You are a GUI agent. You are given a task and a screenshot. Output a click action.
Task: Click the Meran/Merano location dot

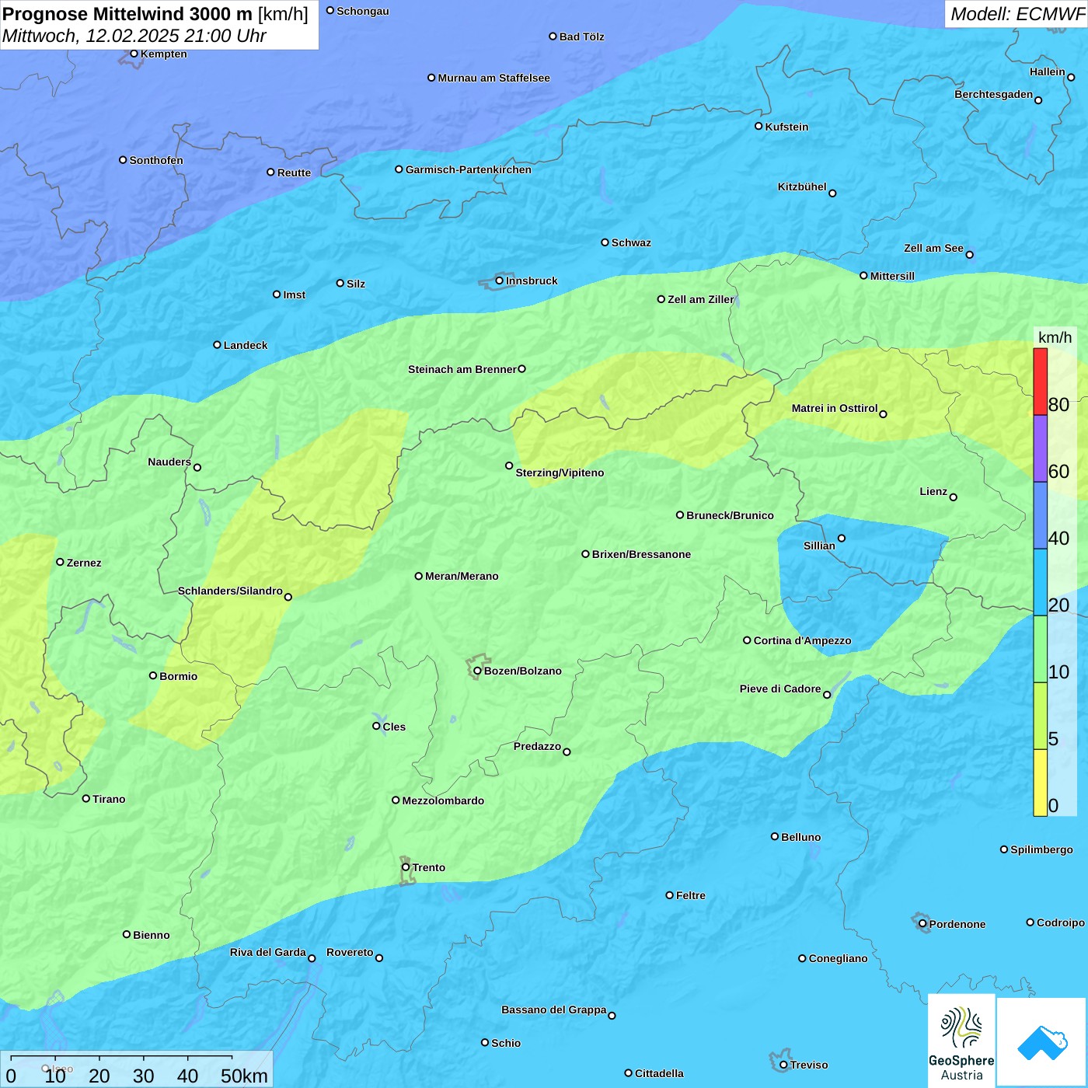tap(419, 576)
